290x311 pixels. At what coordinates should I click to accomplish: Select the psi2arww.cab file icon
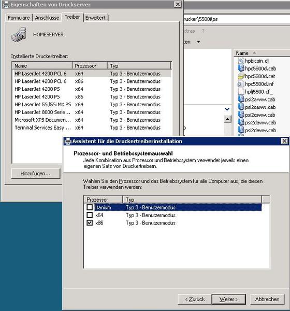coord(241,100)
